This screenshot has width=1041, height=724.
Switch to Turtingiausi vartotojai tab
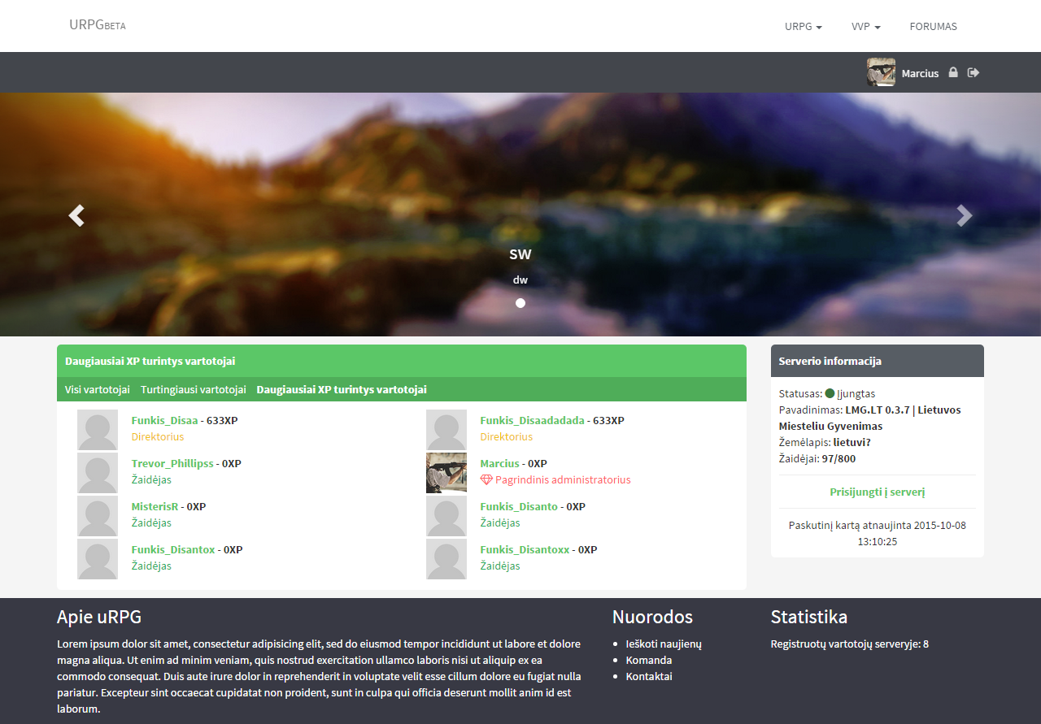coord(193,389)
